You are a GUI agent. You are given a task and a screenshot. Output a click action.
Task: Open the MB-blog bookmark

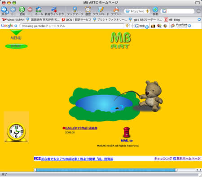tap(172, 20)
